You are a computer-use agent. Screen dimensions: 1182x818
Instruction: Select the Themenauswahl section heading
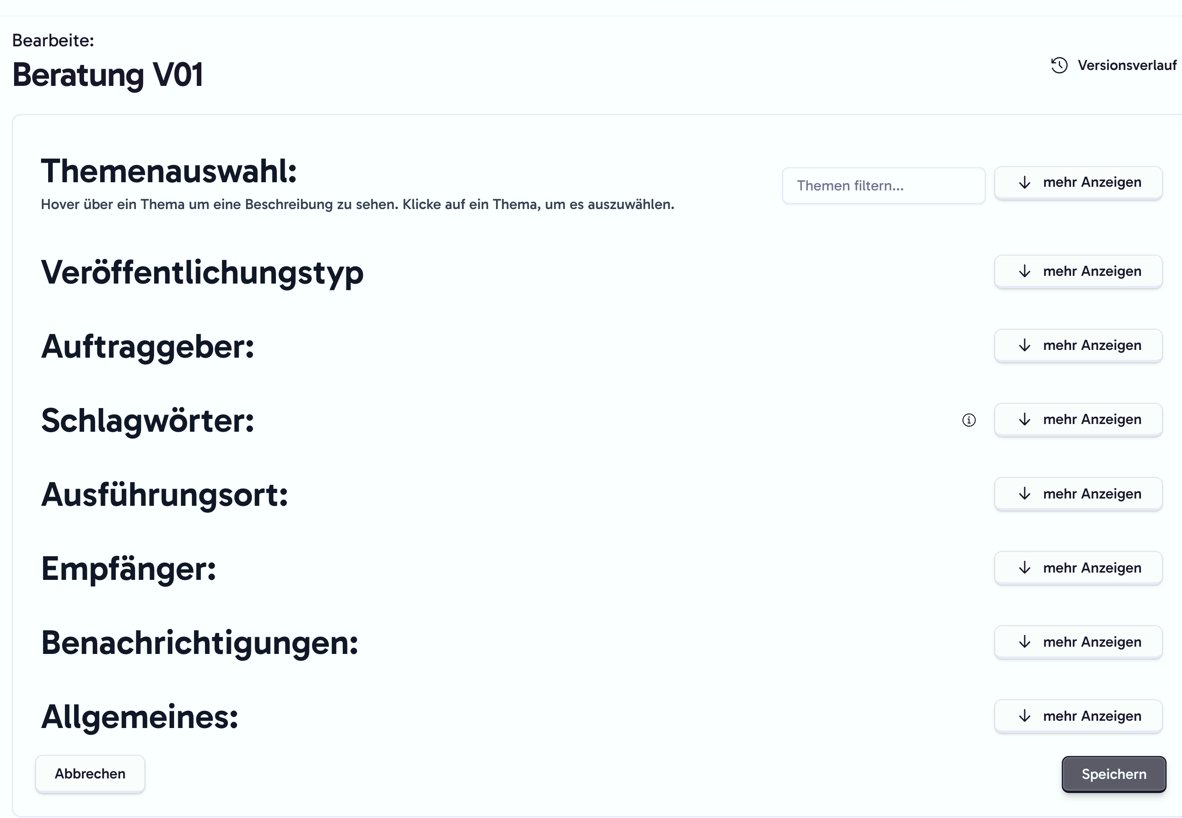(x=169, y=171)
